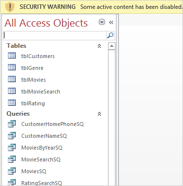The image size is (183, 186).
Task: Collapse the Queries group chevron
Action: pos(99,114)
